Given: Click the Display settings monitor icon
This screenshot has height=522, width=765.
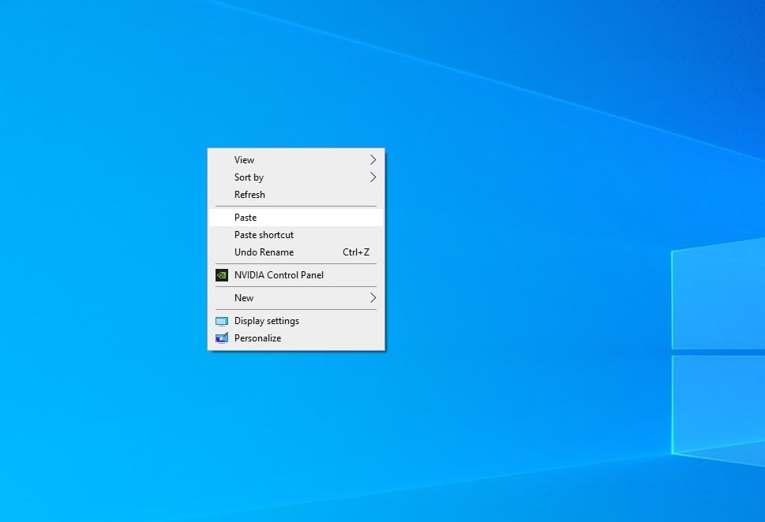Looking at the screenshot, I should tap(222, 321).
